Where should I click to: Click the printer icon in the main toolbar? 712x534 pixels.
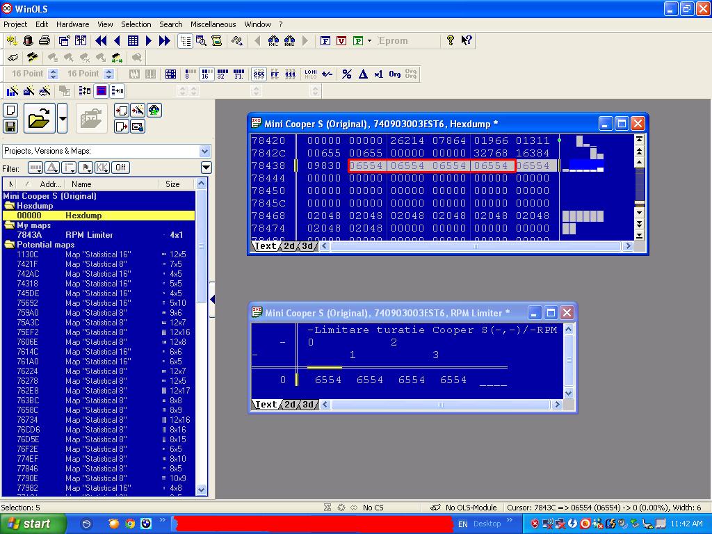[x=44, y=41]
